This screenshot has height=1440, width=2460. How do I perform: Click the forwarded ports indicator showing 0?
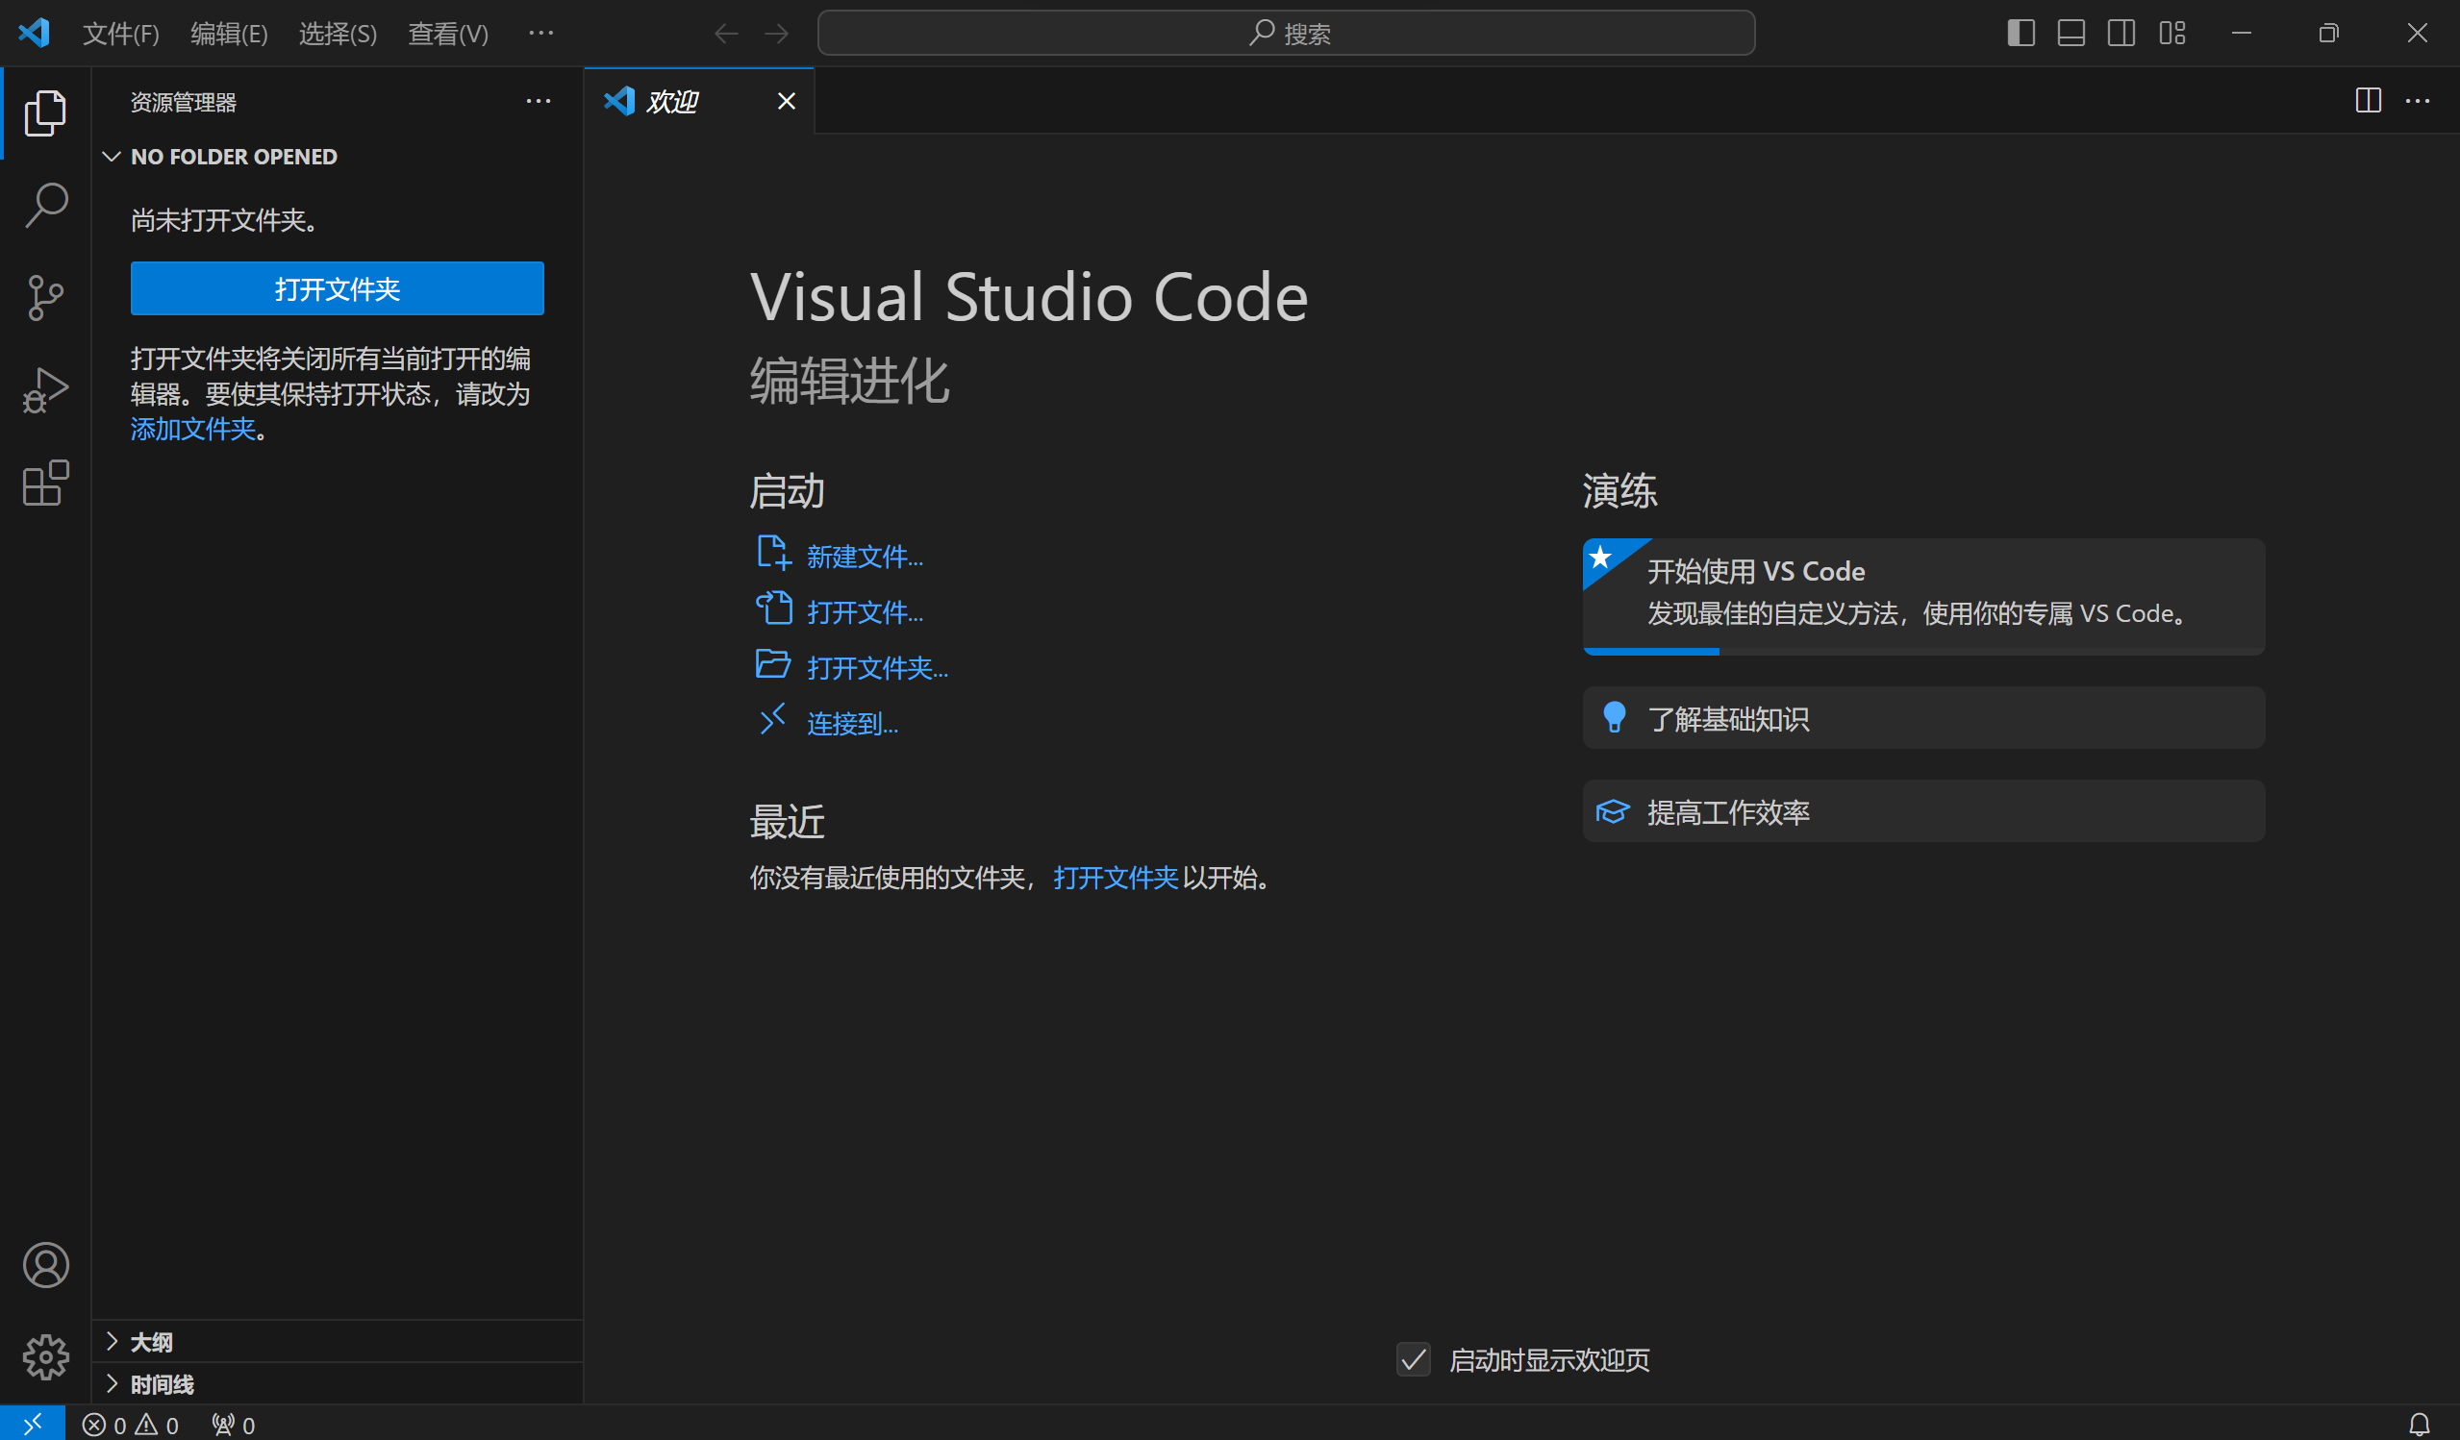[x=234, y=1425]
